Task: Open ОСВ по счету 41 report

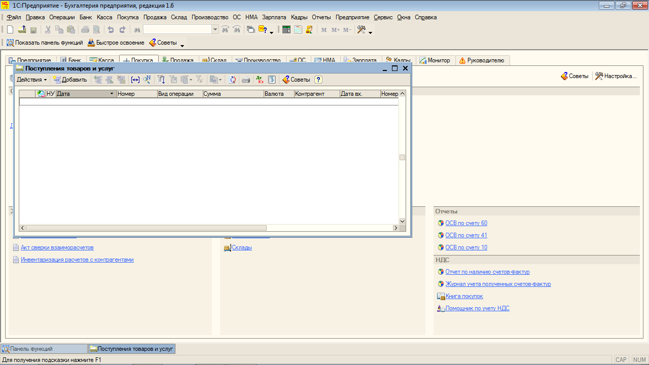Action: [x=466, y=235]
